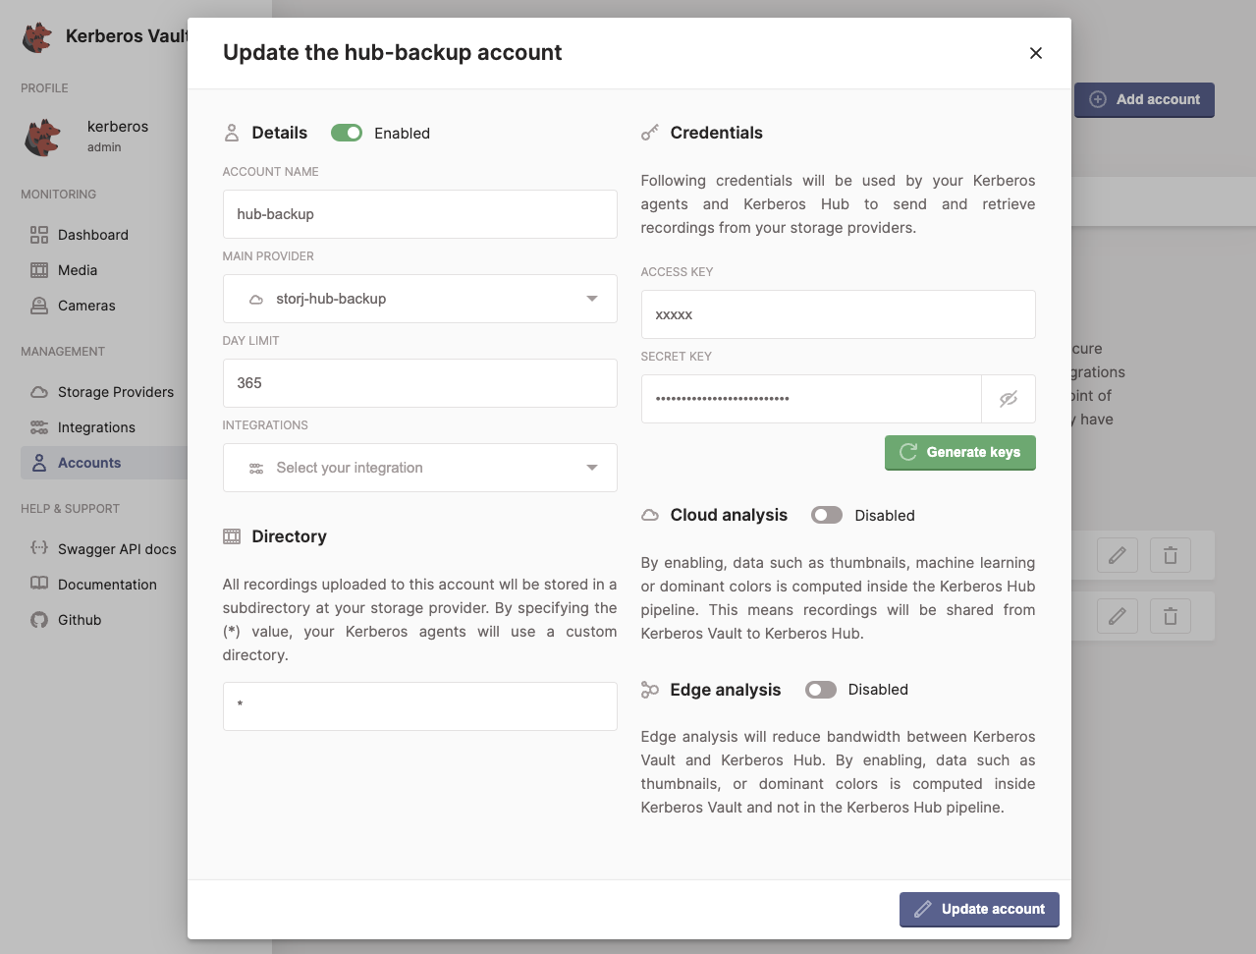Screen dimensions: 1256x954
Task: Enable the Edge analysis toggle
Action: [820, 689]
